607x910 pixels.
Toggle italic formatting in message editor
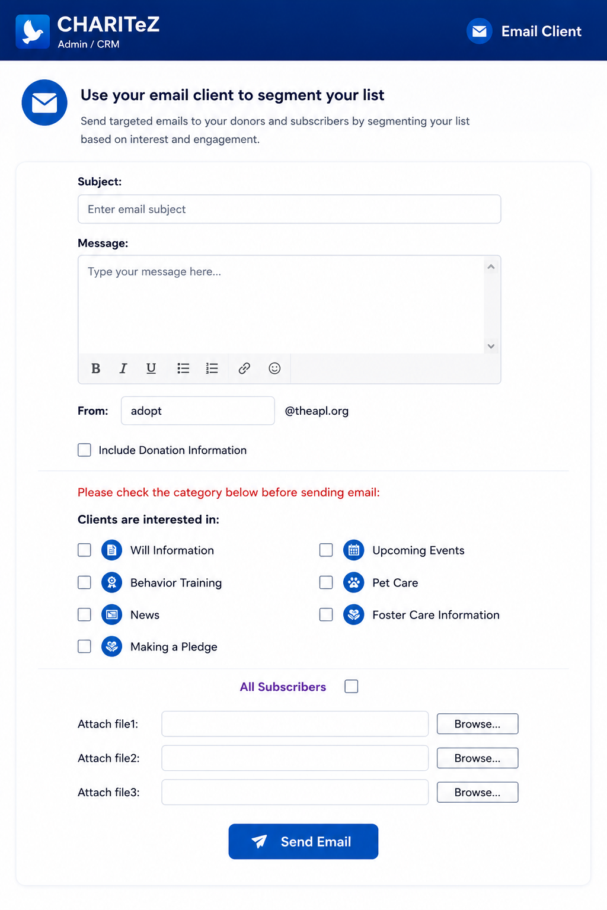[123, 369]
